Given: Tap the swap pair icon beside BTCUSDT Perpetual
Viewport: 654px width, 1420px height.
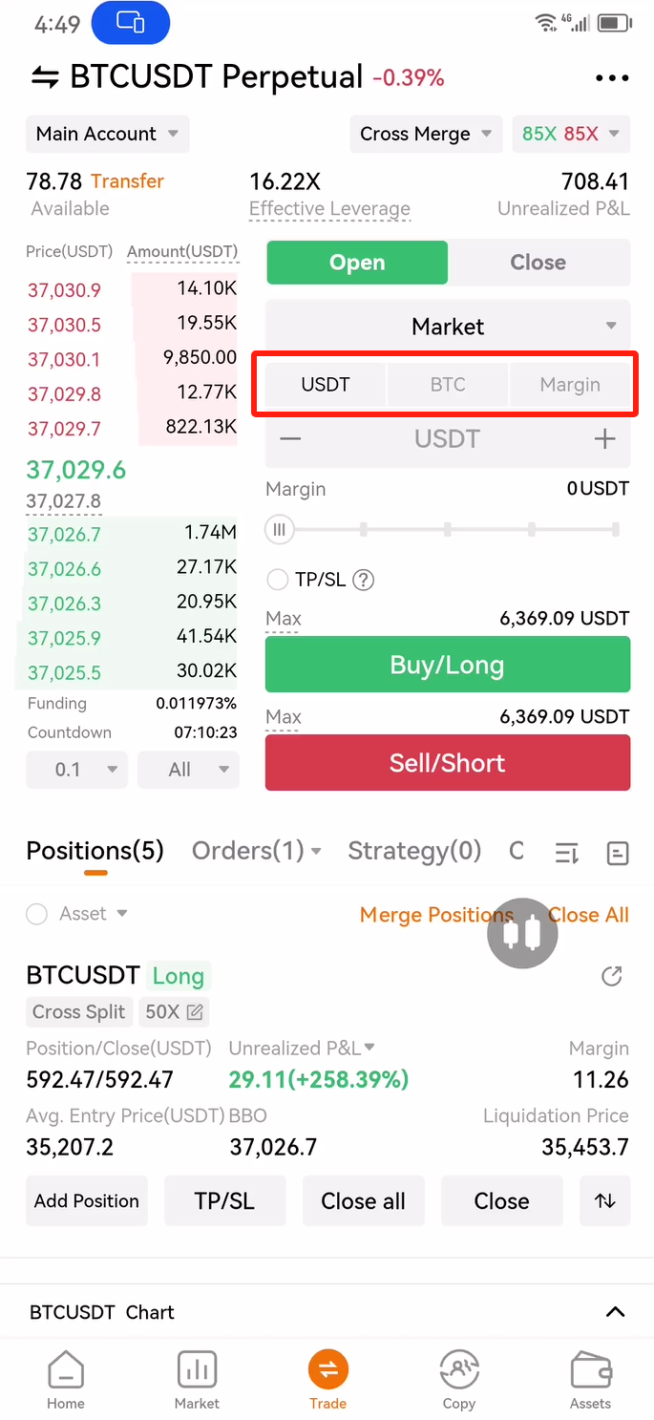Looking at the screenshot, I should point(45,77).
